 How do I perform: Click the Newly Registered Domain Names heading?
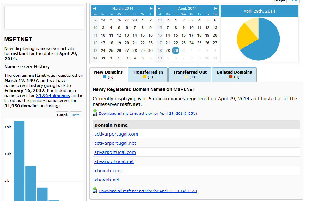pyautogui.click(x=144, y=90)
